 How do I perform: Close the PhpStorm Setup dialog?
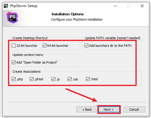point(142,6)
